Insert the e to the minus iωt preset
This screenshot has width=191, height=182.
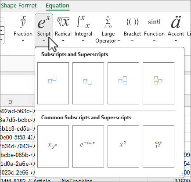pos(88,146)
